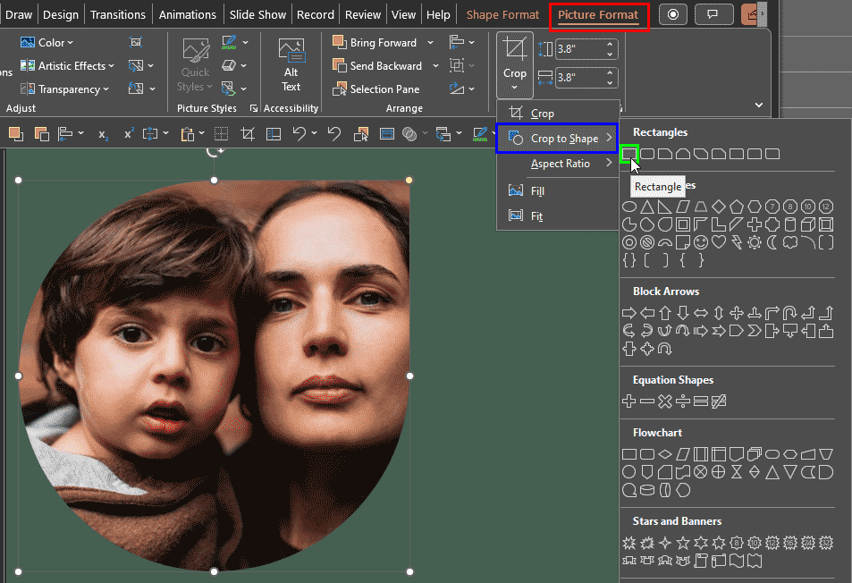Screen dimensions: 852x583
Task: Open the Crop to Shape submenu
Action: (x=556, y=139)
